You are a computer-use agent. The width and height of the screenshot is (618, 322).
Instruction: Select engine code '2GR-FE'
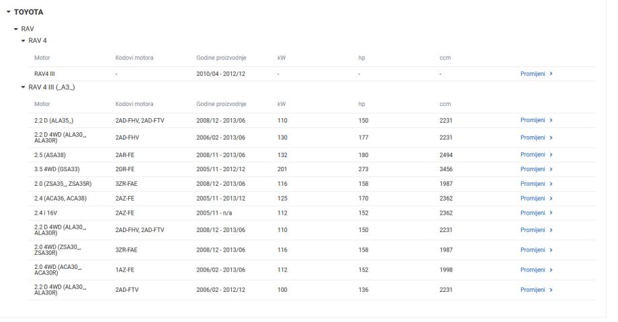pos(125,169)
